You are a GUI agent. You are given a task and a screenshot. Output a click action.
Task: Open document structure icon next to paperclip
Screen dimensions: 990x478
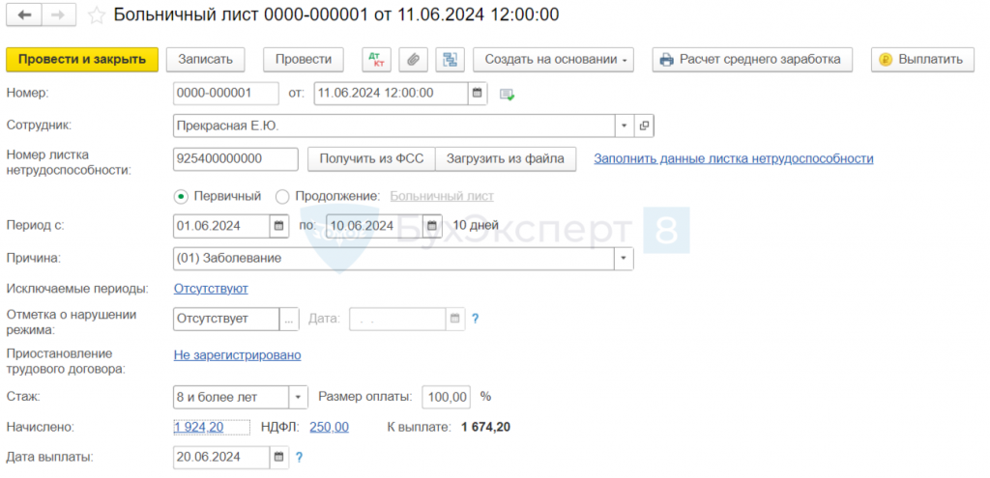click(450, 59)
